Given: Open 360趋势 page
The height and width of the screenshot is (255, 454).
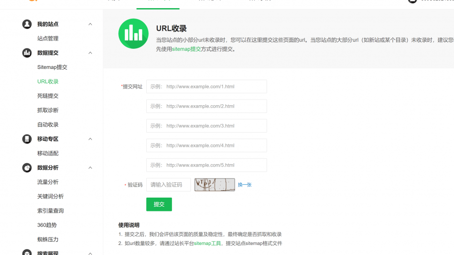Looking at the screenshot, I should (47, 225).
